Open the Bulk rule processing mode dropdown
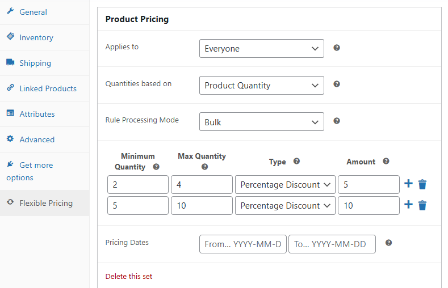Screen dimensions: 448x288 click(262, 122)
